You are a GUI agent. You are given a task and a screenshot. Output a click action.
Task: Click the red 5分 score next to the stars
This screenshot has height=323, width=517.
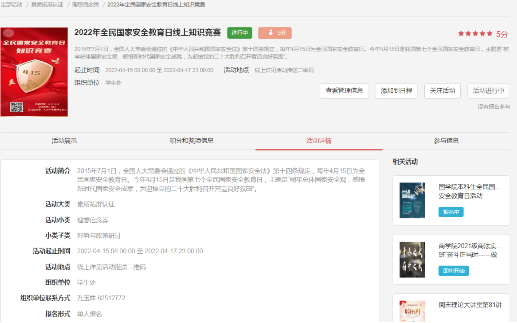pyautogui.click(x=502, y=34)
